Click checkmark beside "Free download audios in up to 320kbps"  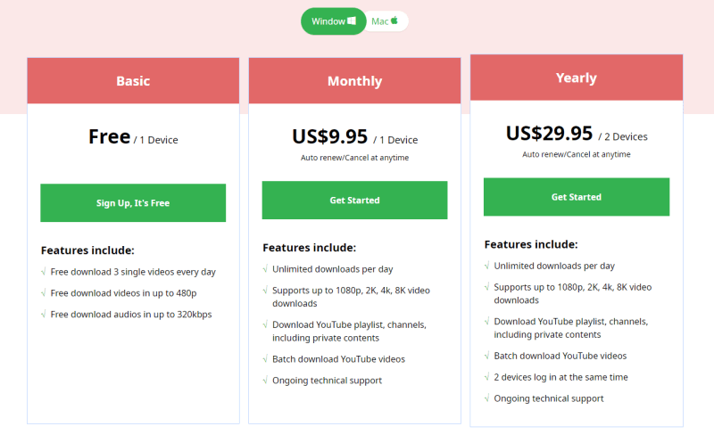click(44, 315)
